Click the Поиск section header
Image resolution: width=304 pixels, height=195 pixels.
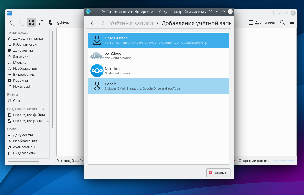point(12,129)
